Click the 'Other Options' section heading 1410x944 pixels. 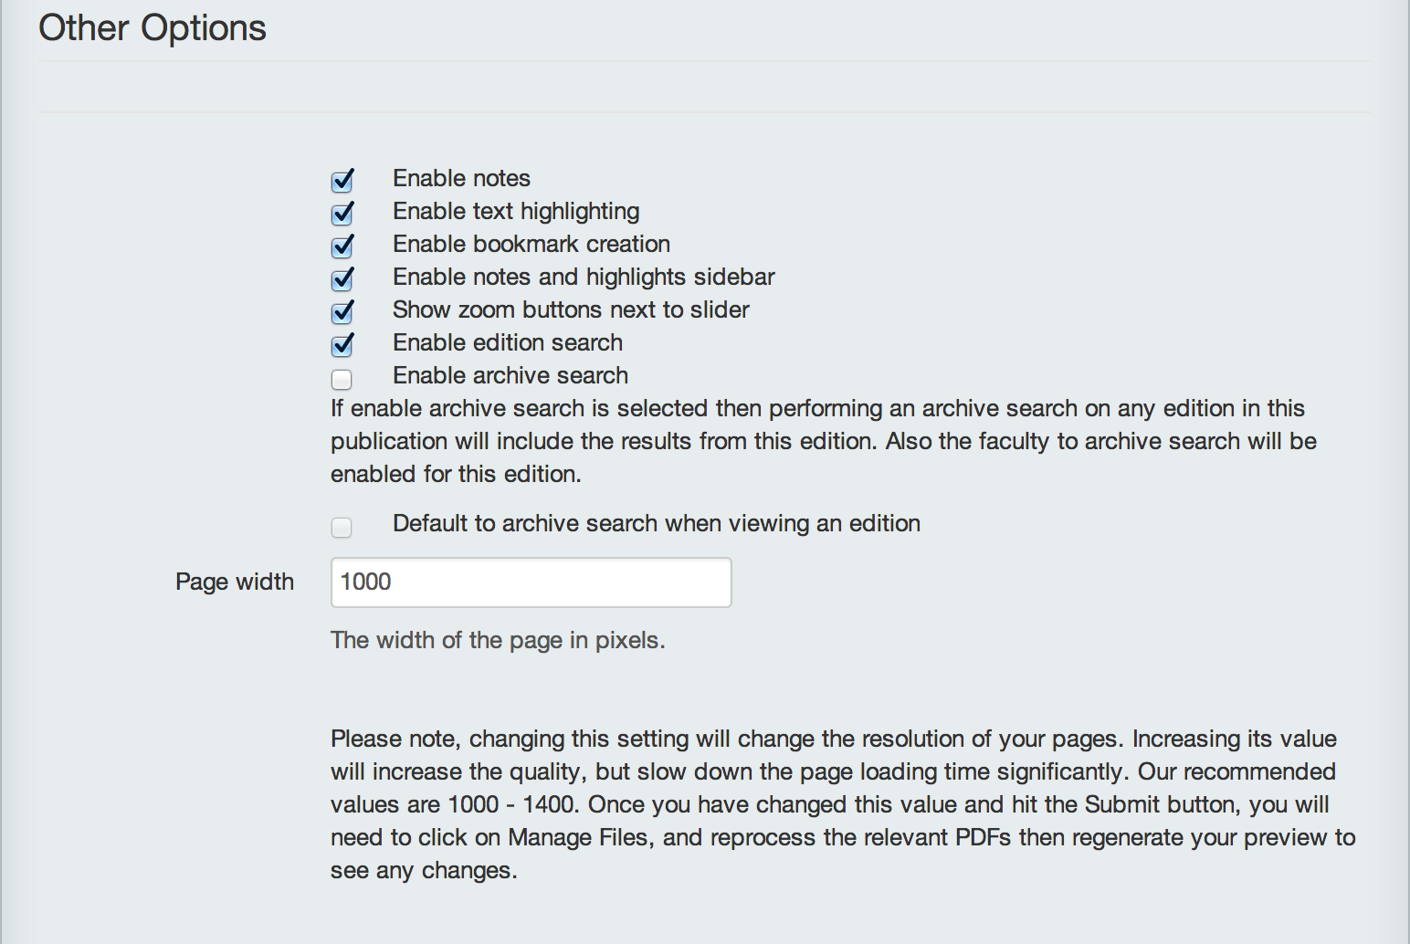[x=153, y=28]
